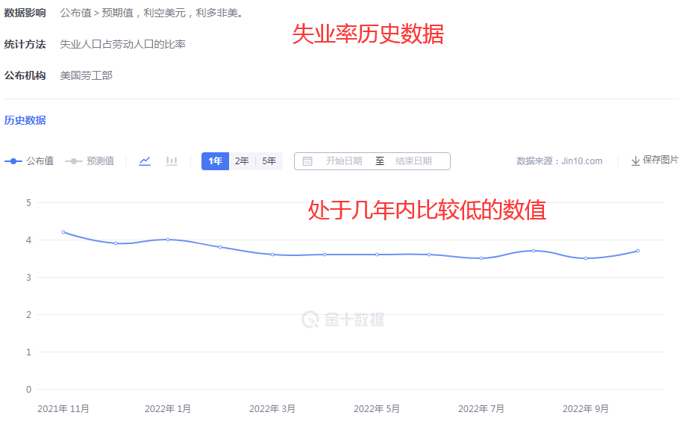Click the 数据影响 label
Viewport: 685px width, 424px height.
(x=25, y=13)
